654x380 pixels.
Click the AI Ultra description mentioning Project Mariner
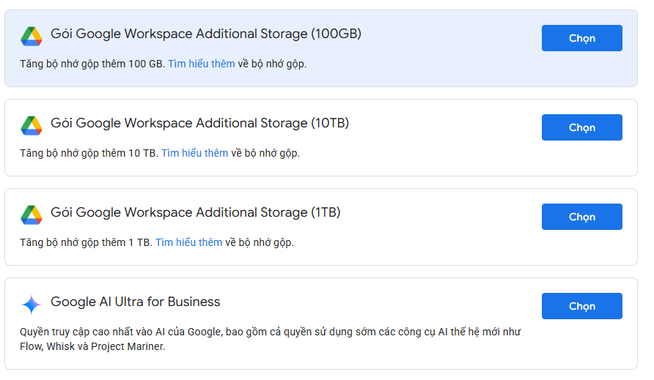coord(271,339)
